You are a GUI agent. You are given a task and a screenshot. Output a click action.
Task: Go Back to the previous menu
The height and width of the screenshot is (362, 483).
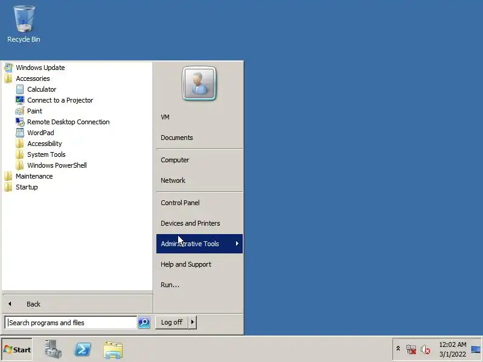pos(77,304)
